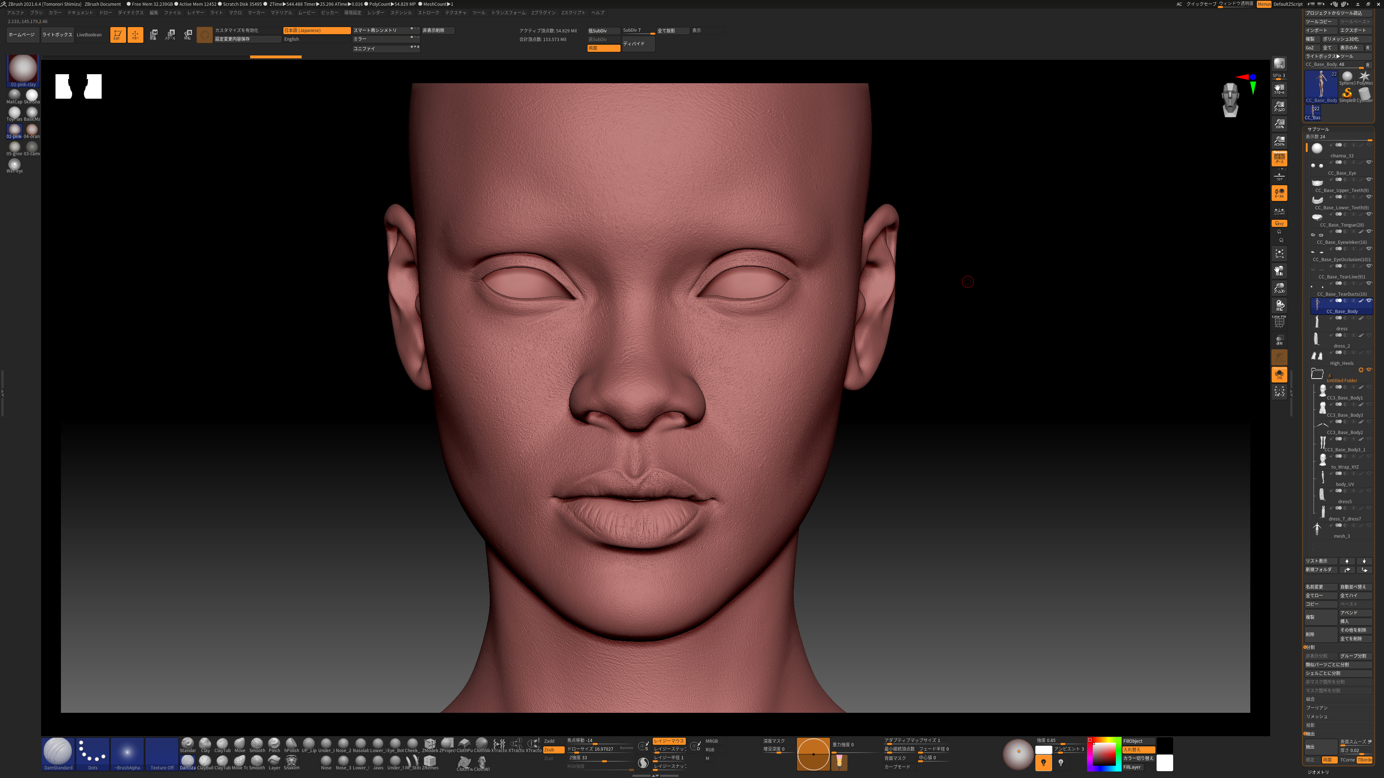Viewport: 1384px width, 778px height.
Task: Select the Pinch brush
Action: tap(274, 745)
